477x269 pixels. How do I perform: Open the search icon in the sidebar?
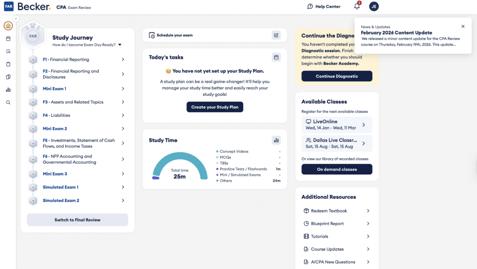8,102
